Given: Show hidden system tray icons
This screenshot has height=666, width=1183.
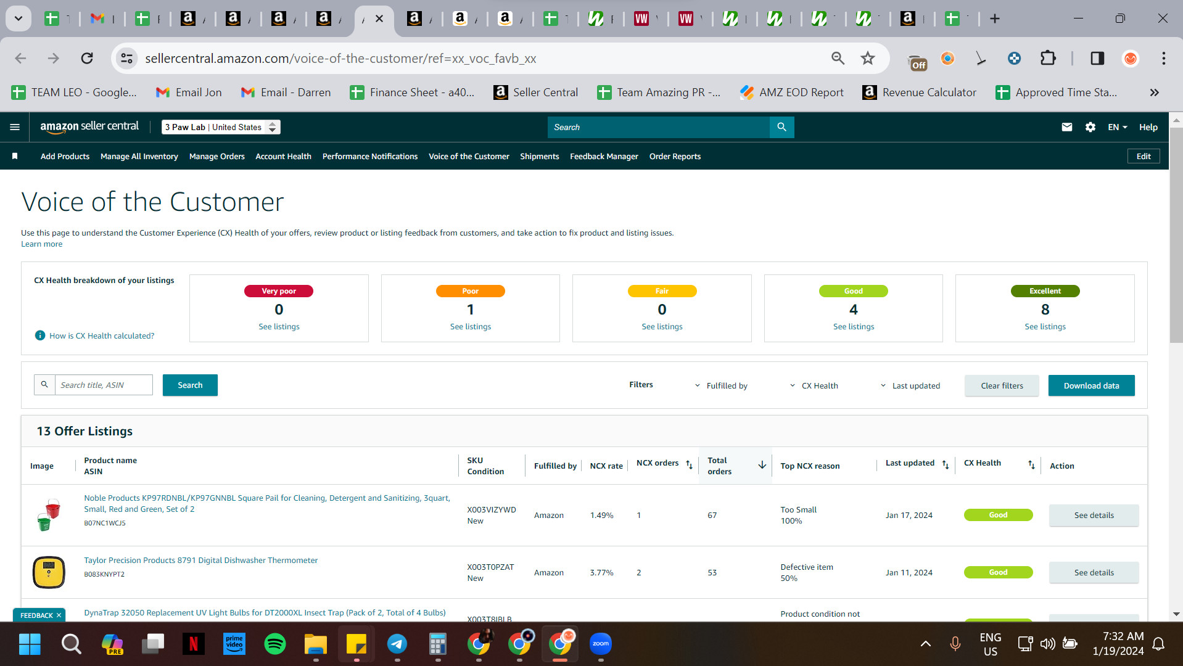Looking at the screenshot, I should (x=926, y=644).
